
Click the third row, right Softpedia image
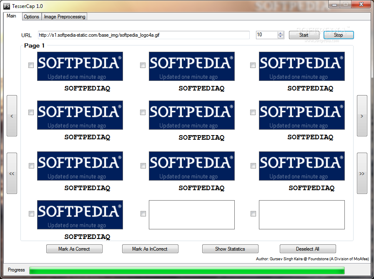tap(302, 166)
